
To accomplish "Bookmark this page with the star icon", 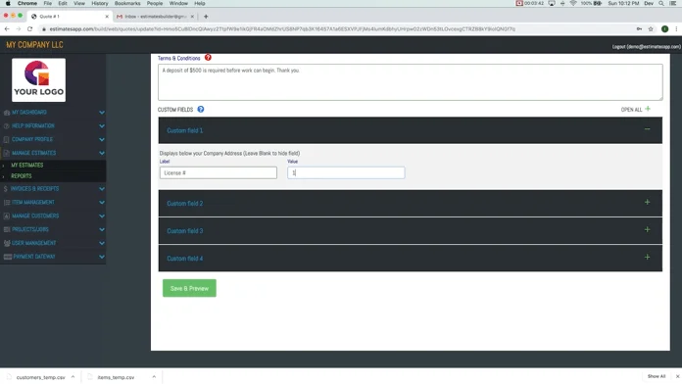I will pos(651,28).
